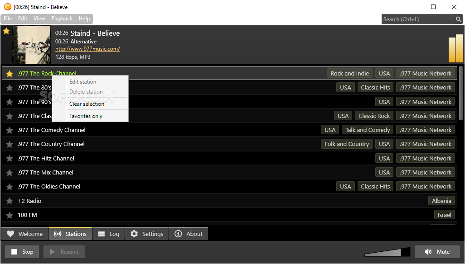Click in the Search field

[417, 19]
